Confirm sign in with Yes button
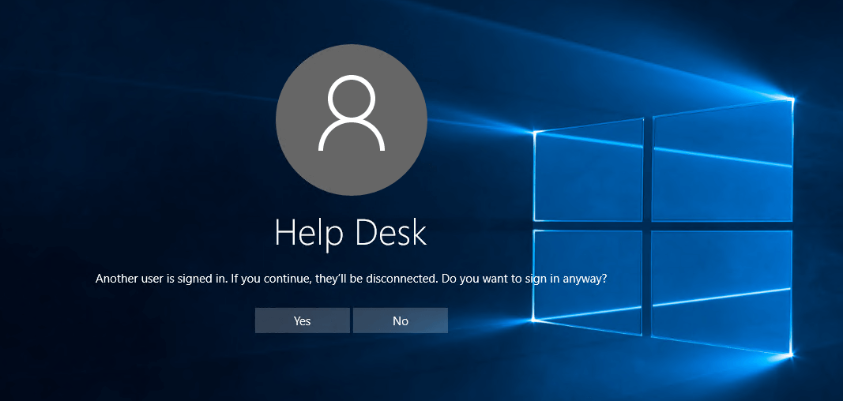The width and height of the screenshot is (843, 401). click(302, 320)
